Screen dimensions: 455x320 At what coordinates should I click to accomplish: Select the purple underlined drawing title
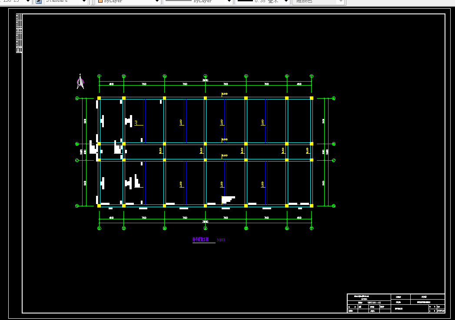tap(200, 239)
